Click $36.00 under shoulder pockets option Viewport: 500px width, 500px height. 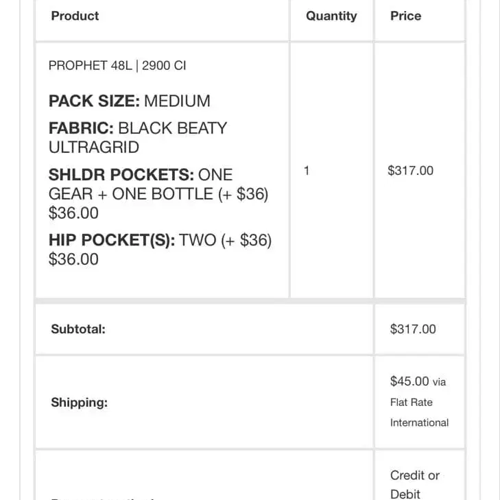tap(73, 213)
